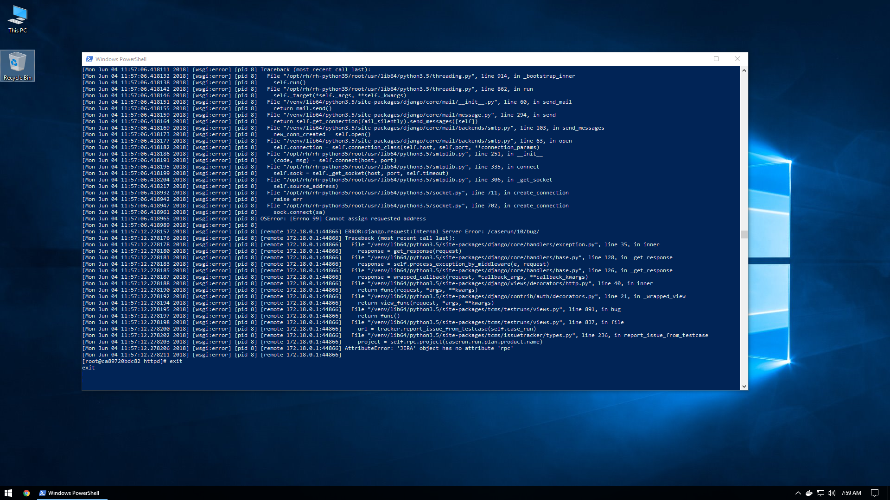This screenshot has width=890, height=500.
Task: Click the 'return mail.send()' log line
Action: [302, 108]
